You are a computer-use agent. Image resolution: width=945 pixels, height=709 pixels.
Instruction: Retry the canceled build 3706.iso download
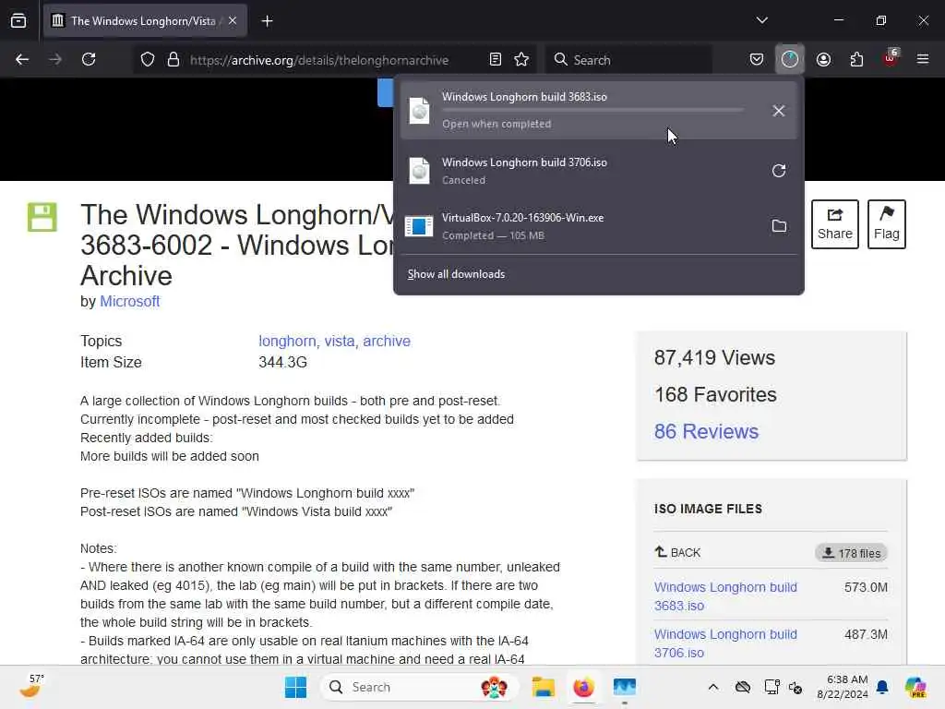point(779,171)
